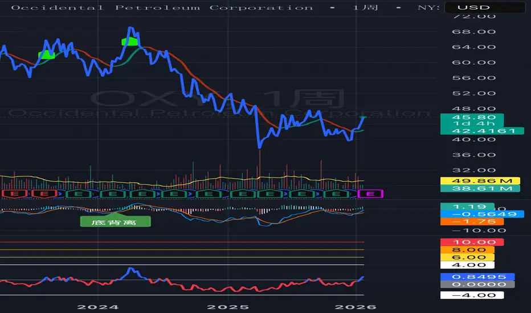Click the white -4.00 level label

[472, 295]
